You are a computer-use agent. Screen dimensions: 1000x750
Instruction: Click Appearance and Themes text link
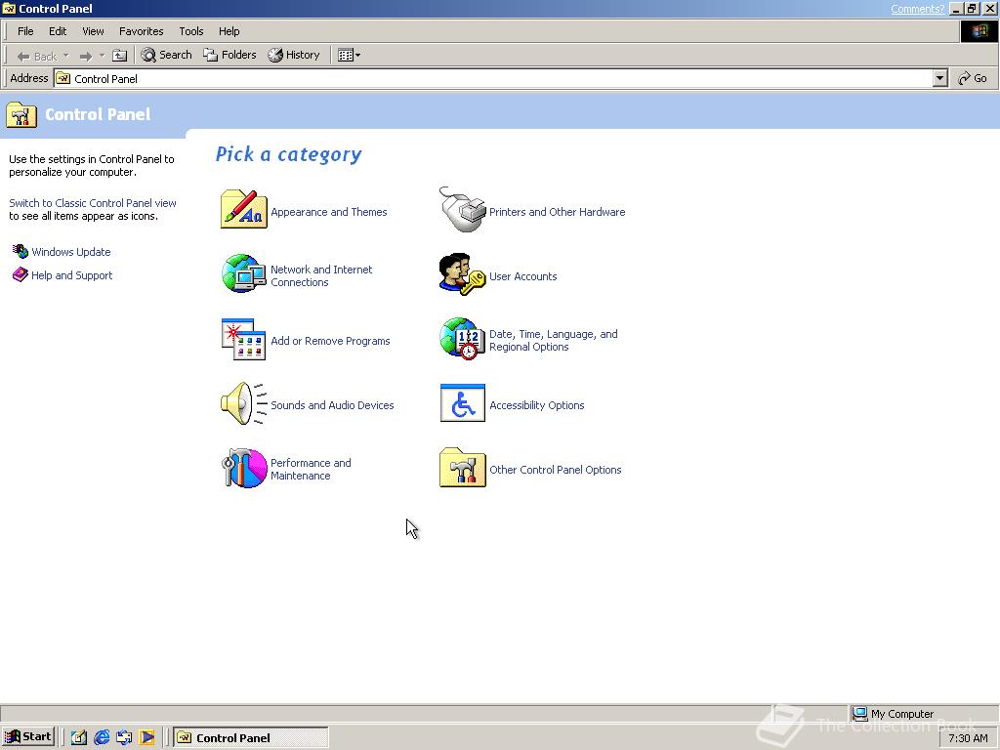point(328,212)
